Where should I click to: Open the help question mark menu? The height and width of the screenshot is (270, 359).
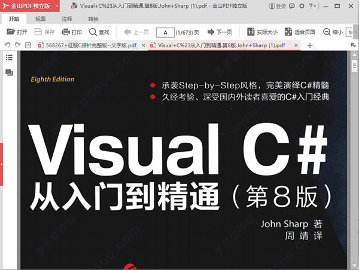pos(312,6)
